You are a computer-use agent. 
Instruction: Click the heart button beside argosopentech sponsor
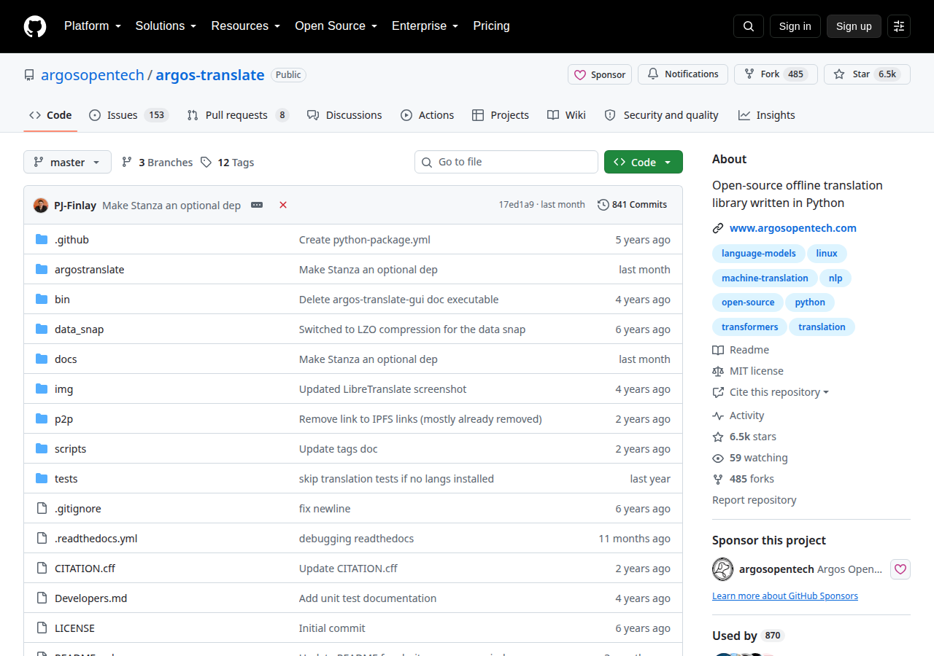900,569
